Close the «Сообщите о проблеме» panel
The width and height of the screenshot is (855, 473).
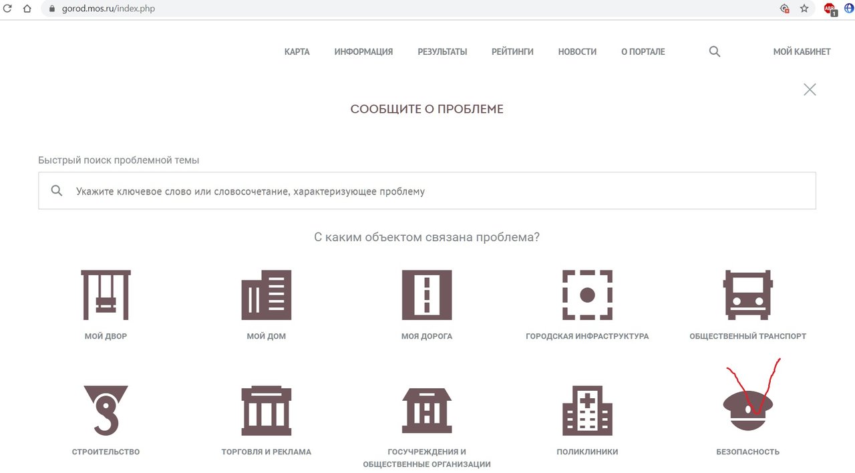click(810, 89)
